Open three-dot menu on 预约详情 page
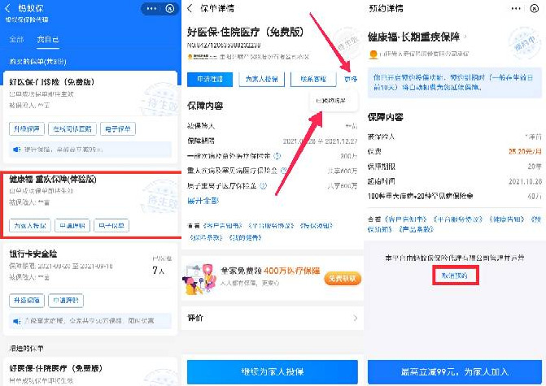This screenshot has height=386, width=546. (516, 8)
